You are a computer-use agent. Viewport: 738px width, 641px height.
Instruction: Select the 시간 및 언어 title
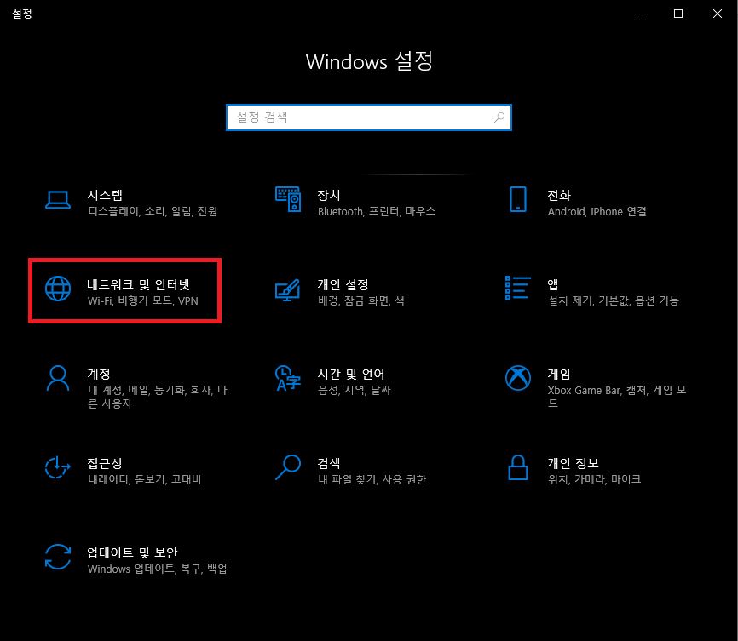coord(351,374)
